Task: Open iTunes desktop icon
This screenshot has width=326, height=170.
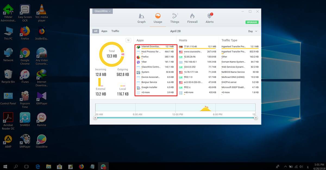Action: pos(25,76)
